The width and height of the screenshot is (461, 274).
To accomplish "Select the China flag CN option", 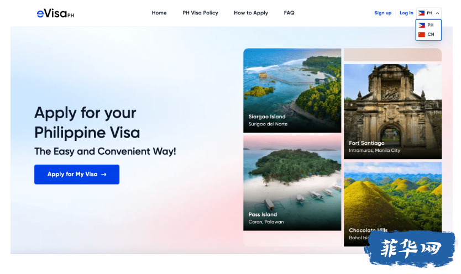I will [x=422, y=34].
